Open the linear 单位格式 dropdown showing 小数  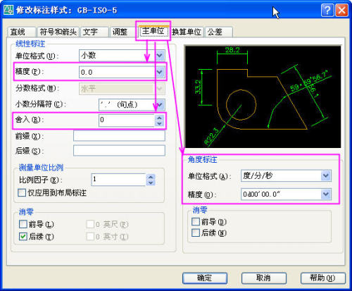point(122,56)
